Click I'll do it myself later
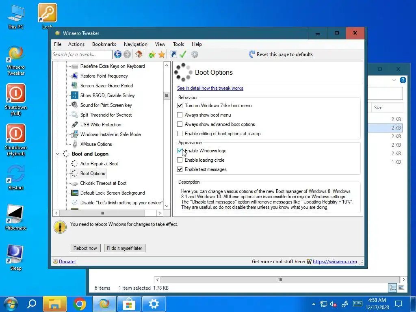The width and height of the screenshot is (416, 312). click(125, 248)
